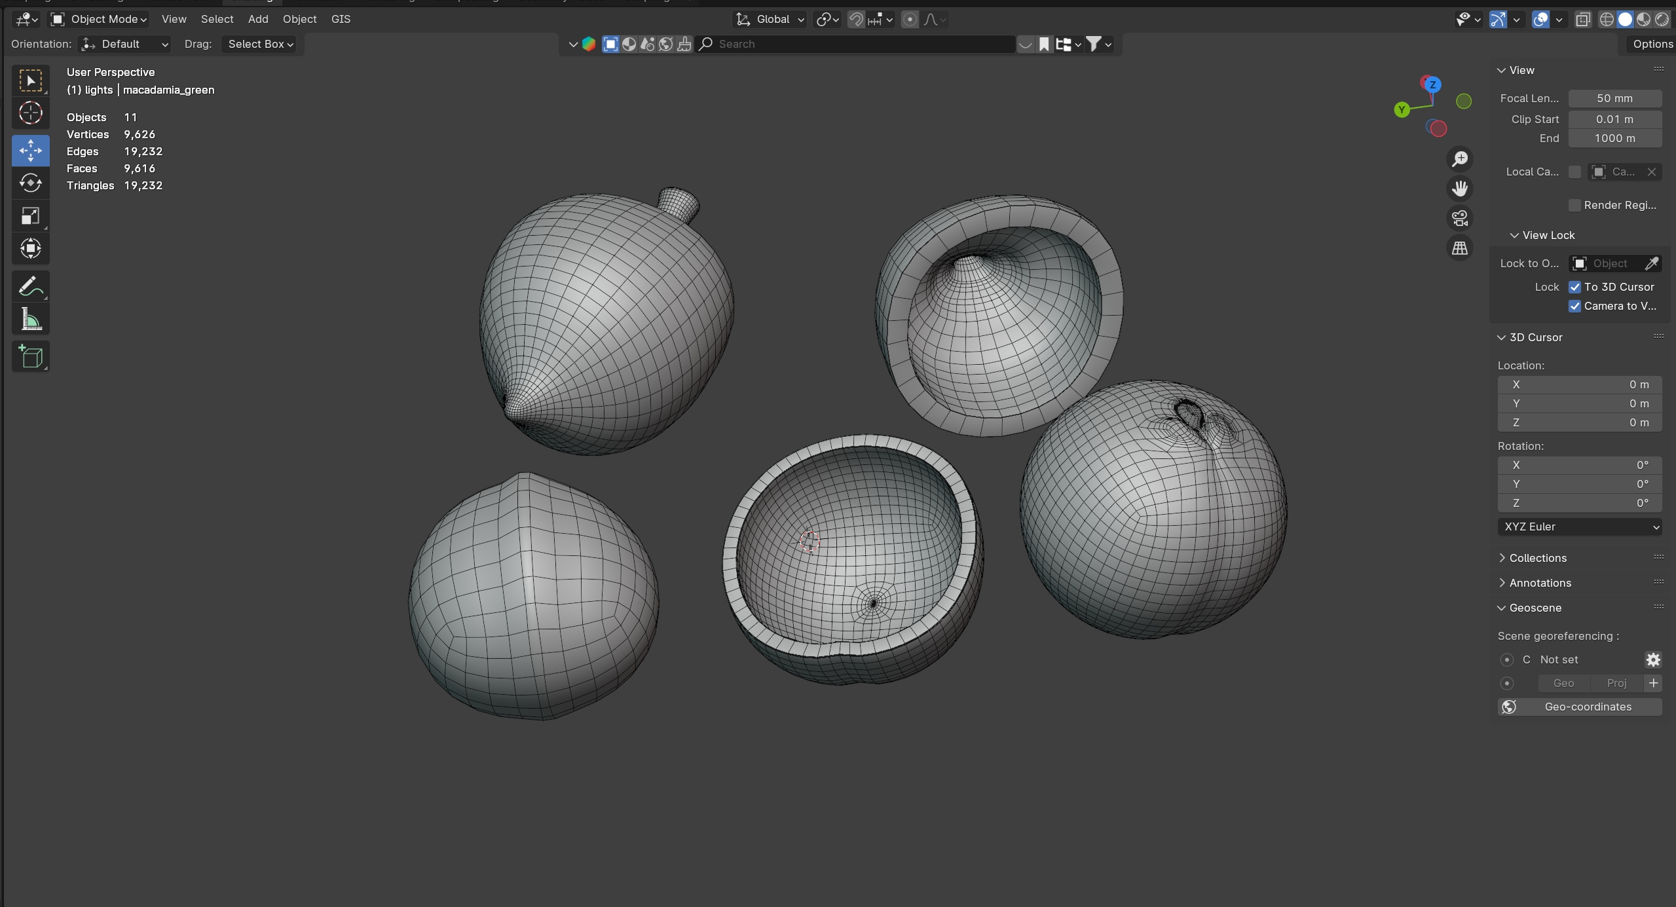This screenshot has width=1676, height=907.
Task: Select the Cursor tool in toolbar
Action: [x=30, y=113]
